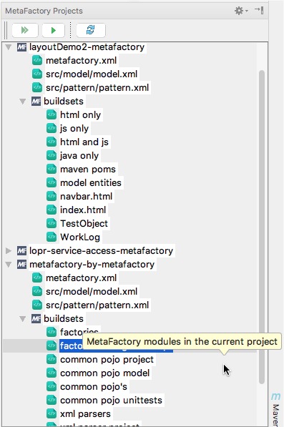The width and height of the screenshot is (284, 427).
Task: Click the file icon beside html and js
Action: tap(52, 142)
